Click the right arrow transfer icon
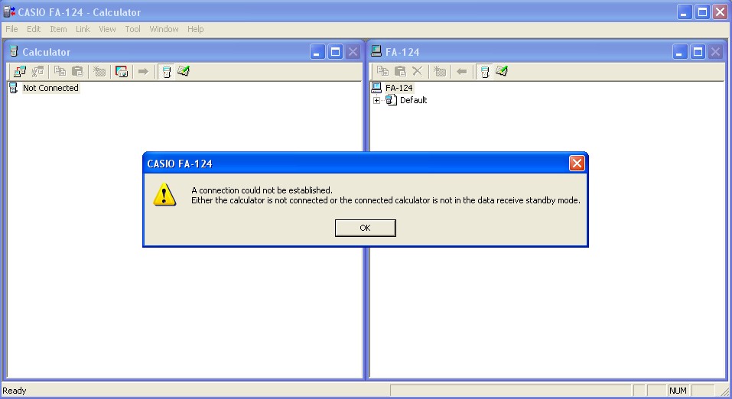The height and width of the screenshot is (399, 732). (143, 71)
